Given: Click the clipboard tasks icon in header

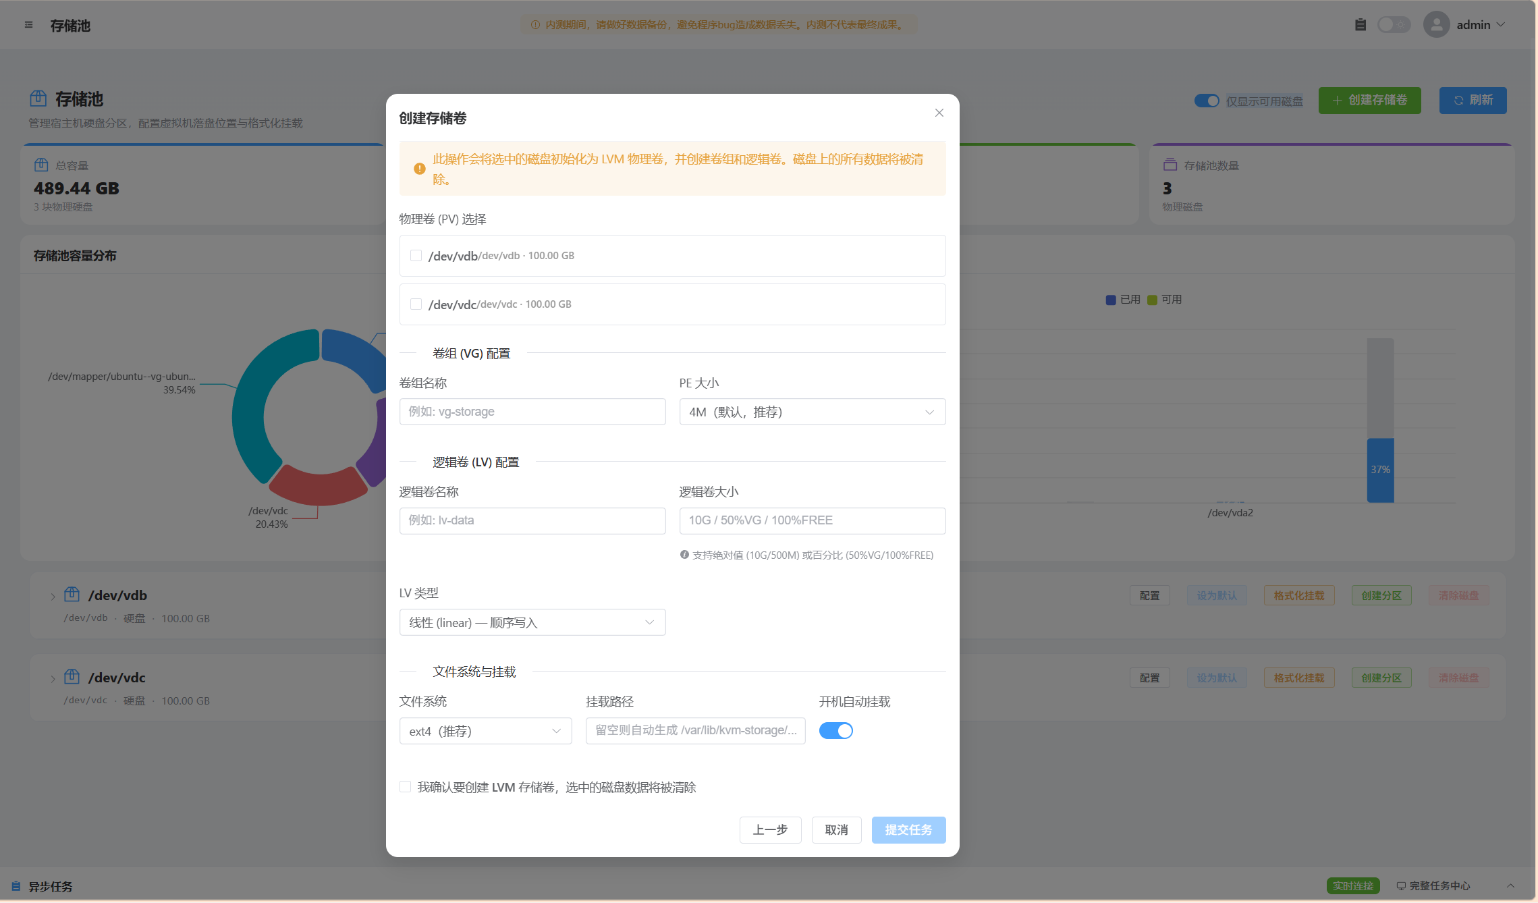Looking at the screenshot, I should click(1361, 25).
